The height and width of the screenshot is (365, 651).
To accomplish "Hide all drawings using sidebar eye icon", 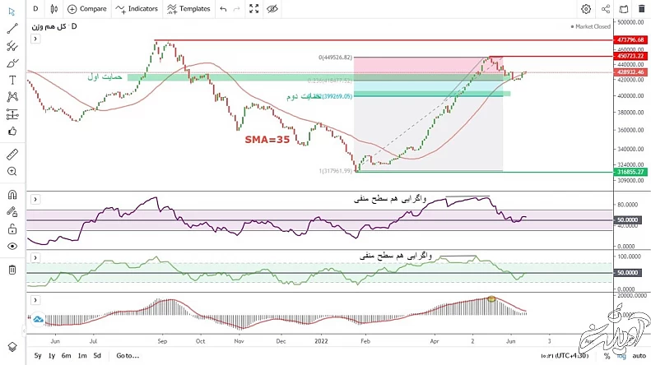I will point(12,247).
